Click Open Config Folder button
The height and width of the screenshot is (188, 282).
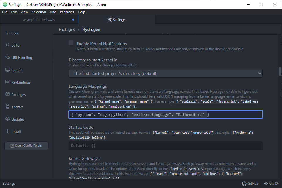26,146
